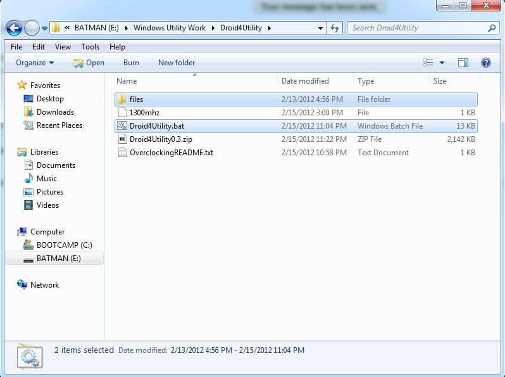Click the blue Help question mark icon

point(485,63)
